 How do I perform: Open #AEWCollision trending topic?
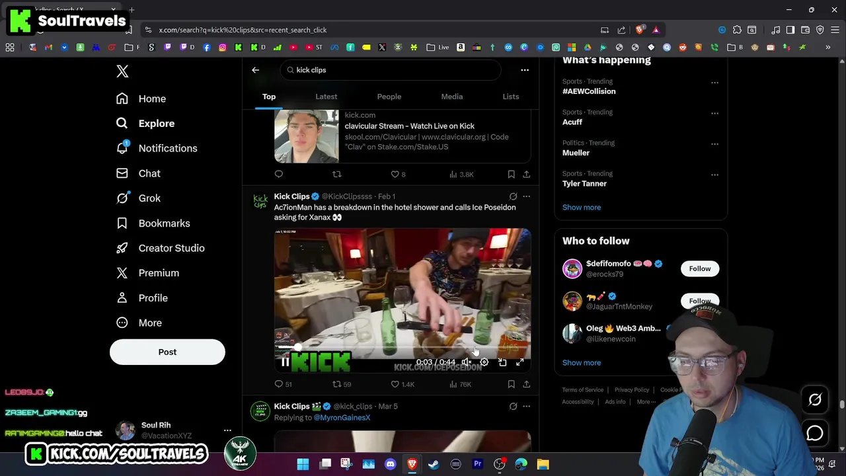[x=589, y=91]
